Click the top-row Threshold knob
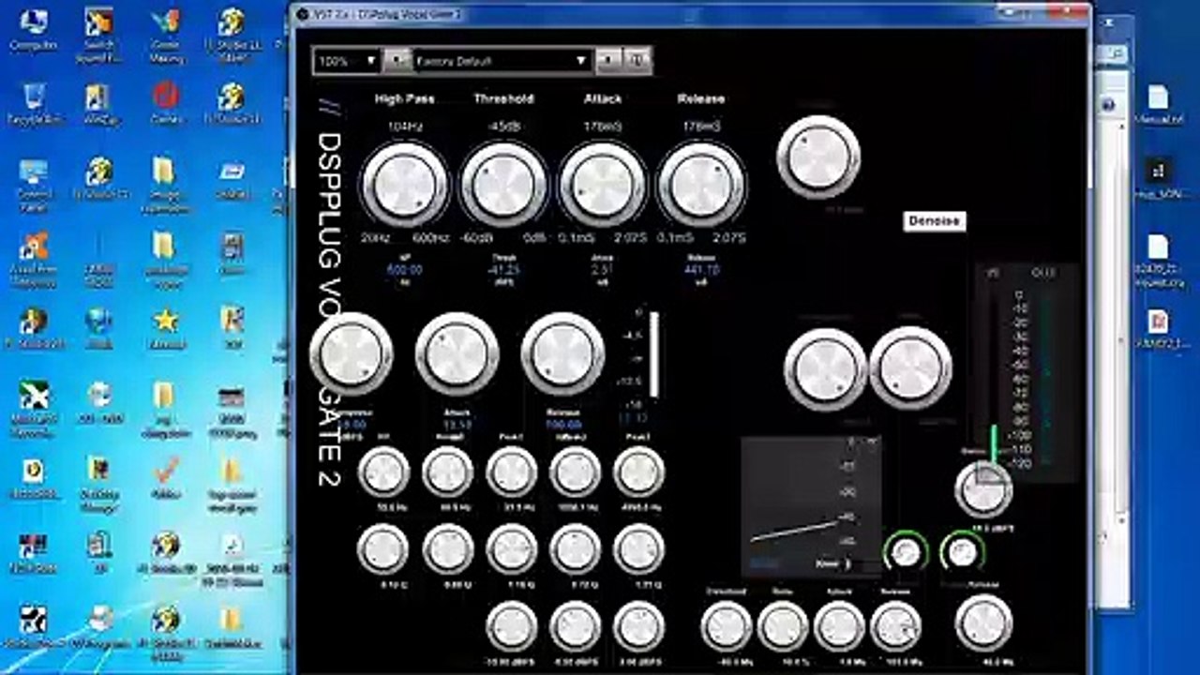 click(503, 184)
